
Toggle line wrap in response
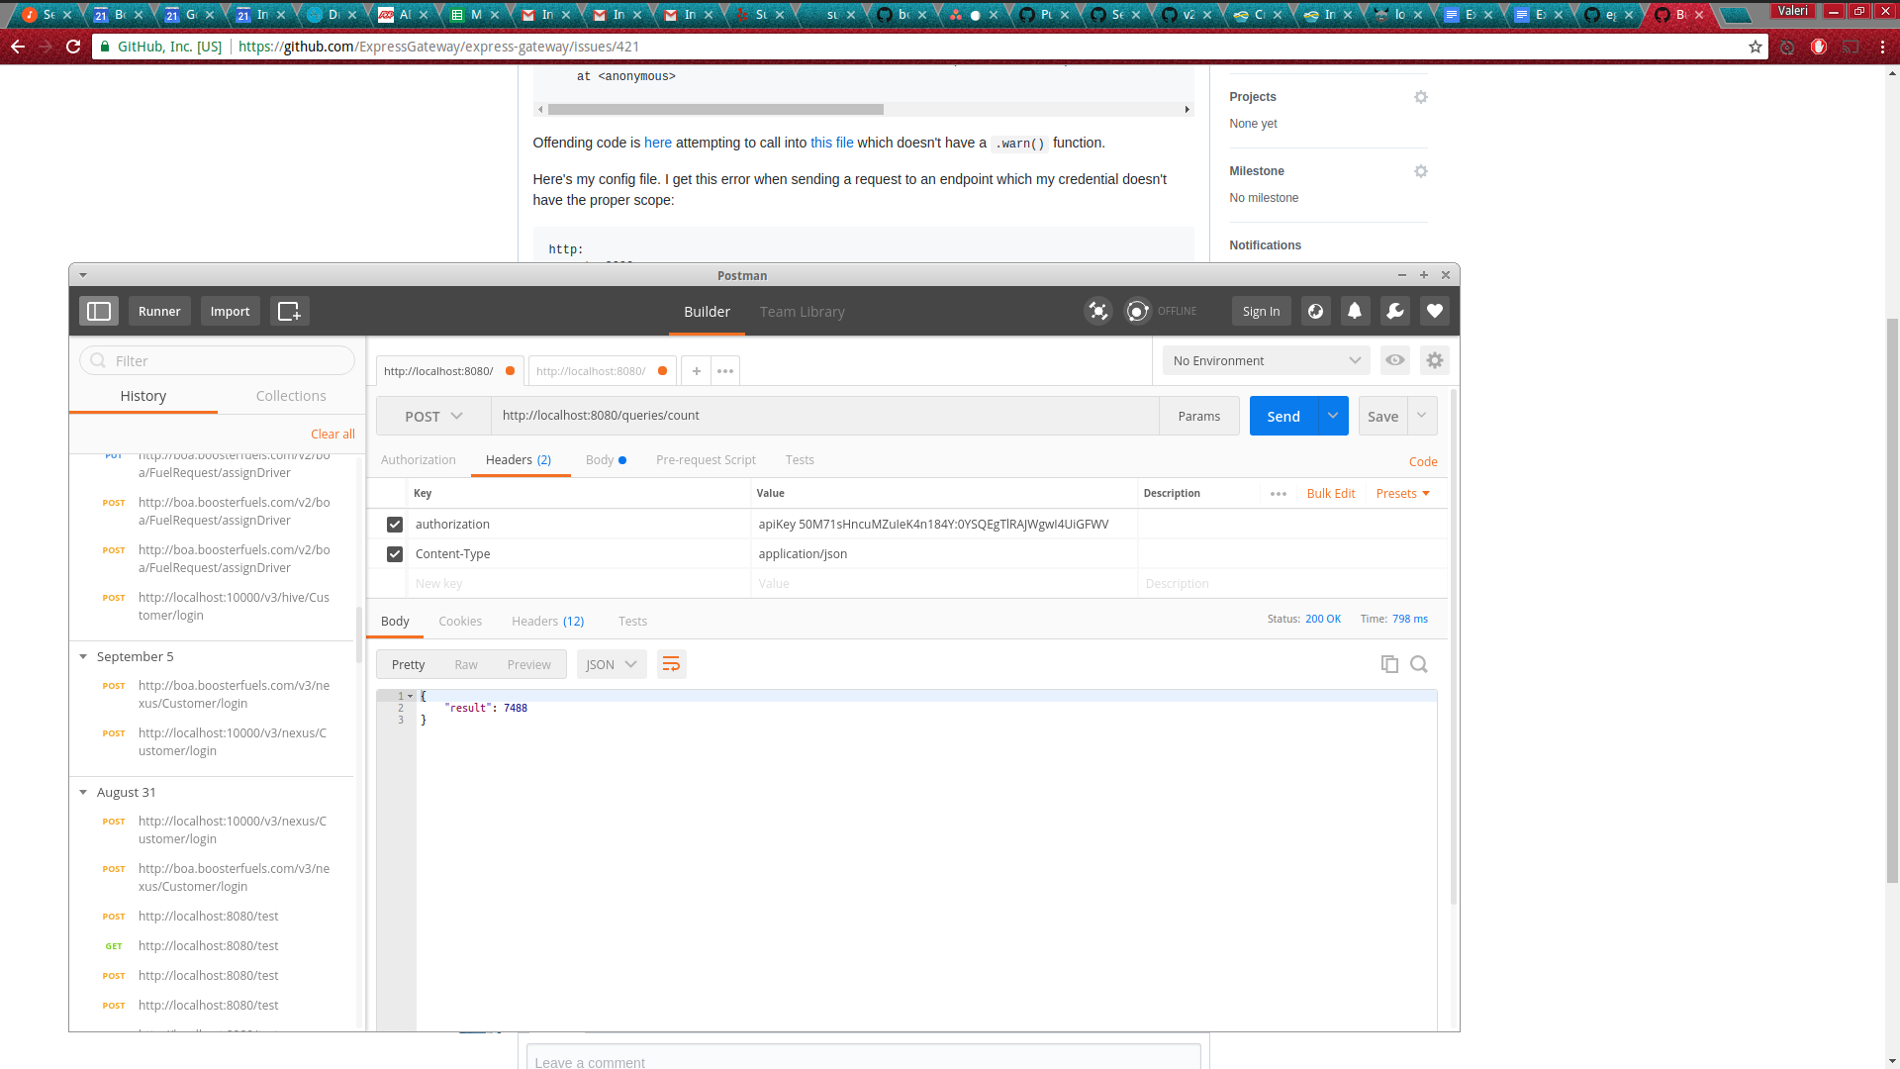tap(671, 664)
